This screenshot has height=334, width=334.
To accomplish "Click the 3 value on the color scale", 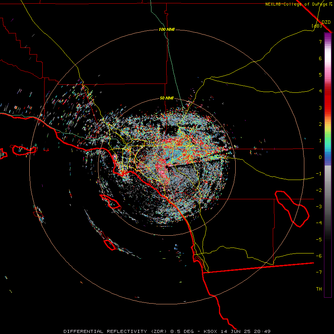I will [320, 108].
